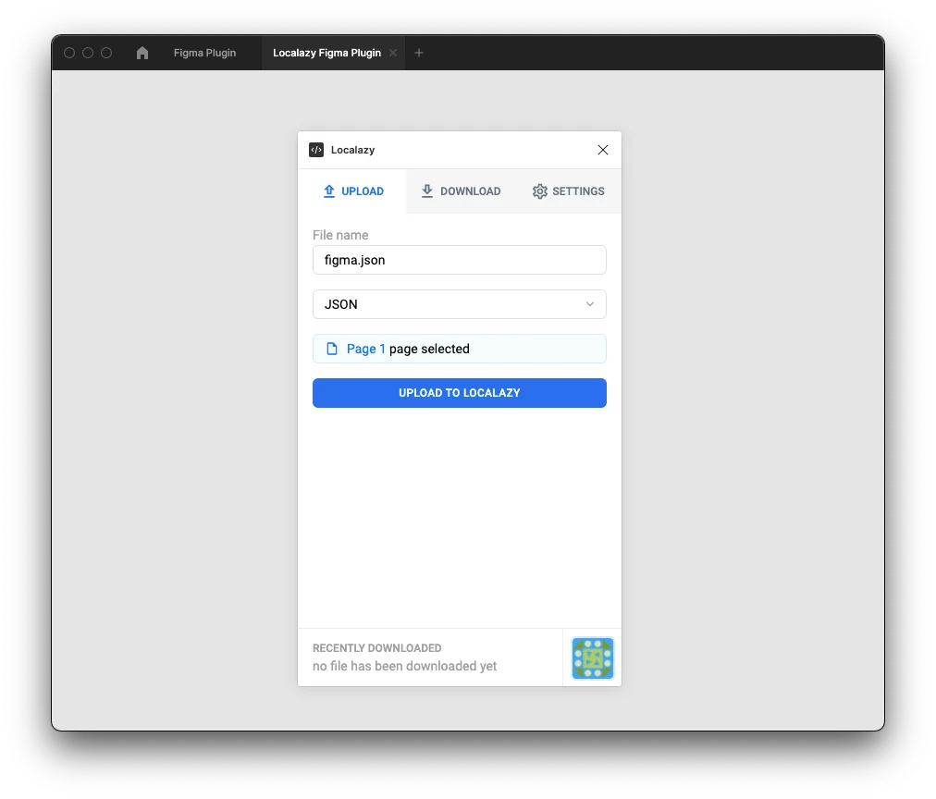
Task: Click the document icon beside Page 1
Action: 331,348
